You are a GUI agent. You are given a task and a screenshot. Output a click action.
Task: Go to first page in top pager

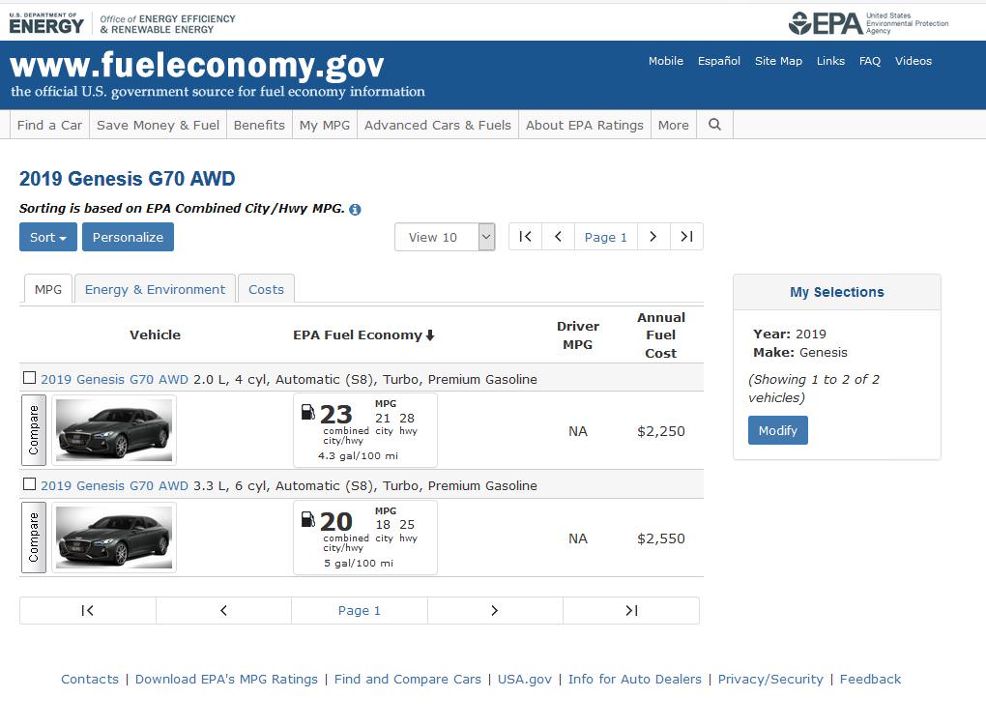click(x=526, y=237)
